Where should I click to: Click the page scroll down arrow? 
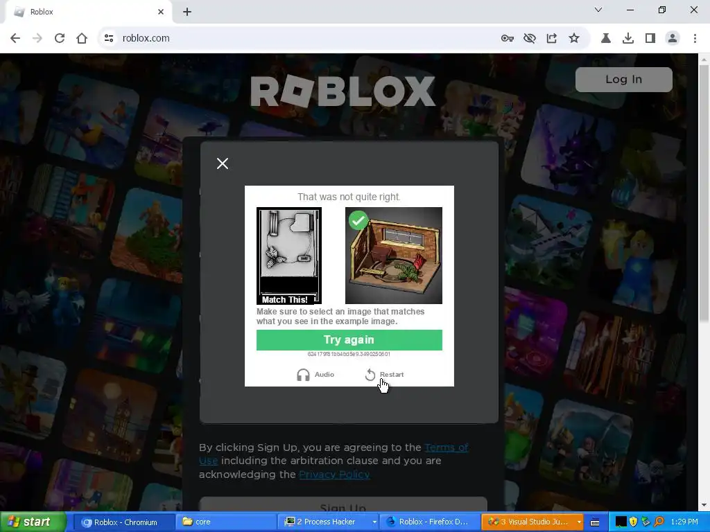[704, 505]
